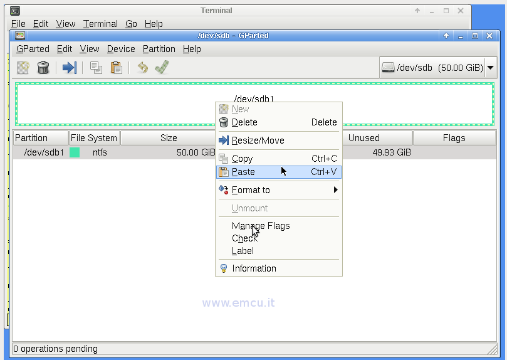
Task: Click the ntfs green color swatch
Action: click(x=75, y=152)
